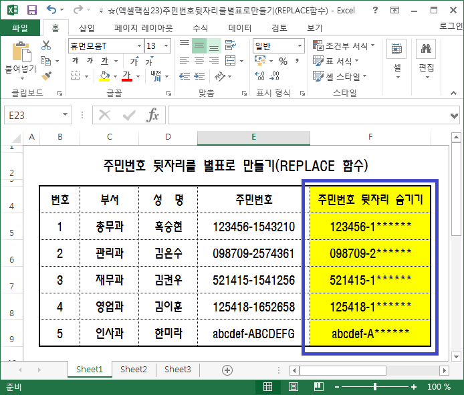Viewport: 464px width, 395px height.
Task: Click the formula bar input field
Action: [x=308, y=115]
